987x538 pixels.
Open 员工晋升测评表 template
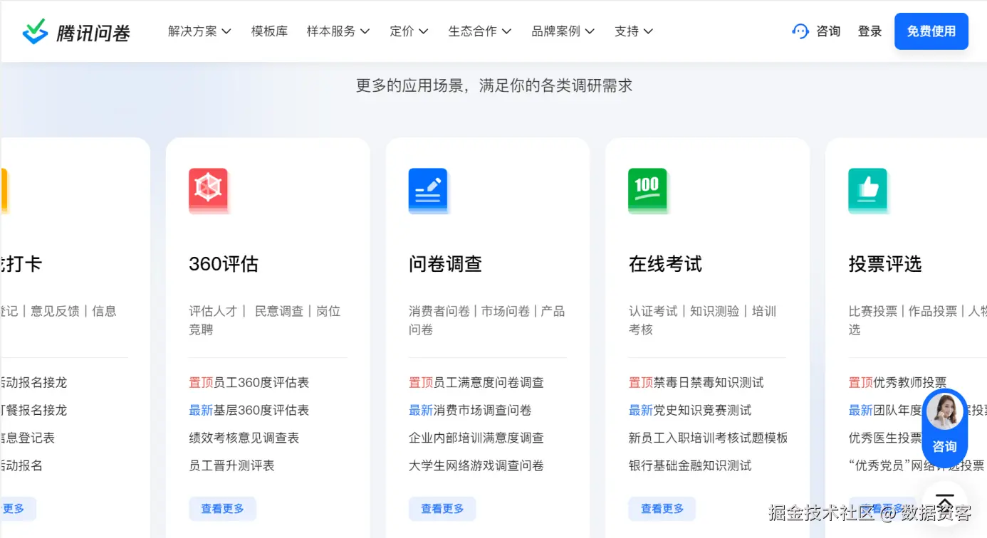pos(231,466)
